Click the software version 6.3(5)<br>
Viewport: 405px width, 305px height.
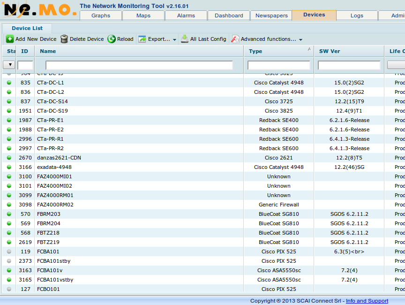(349, 252)
